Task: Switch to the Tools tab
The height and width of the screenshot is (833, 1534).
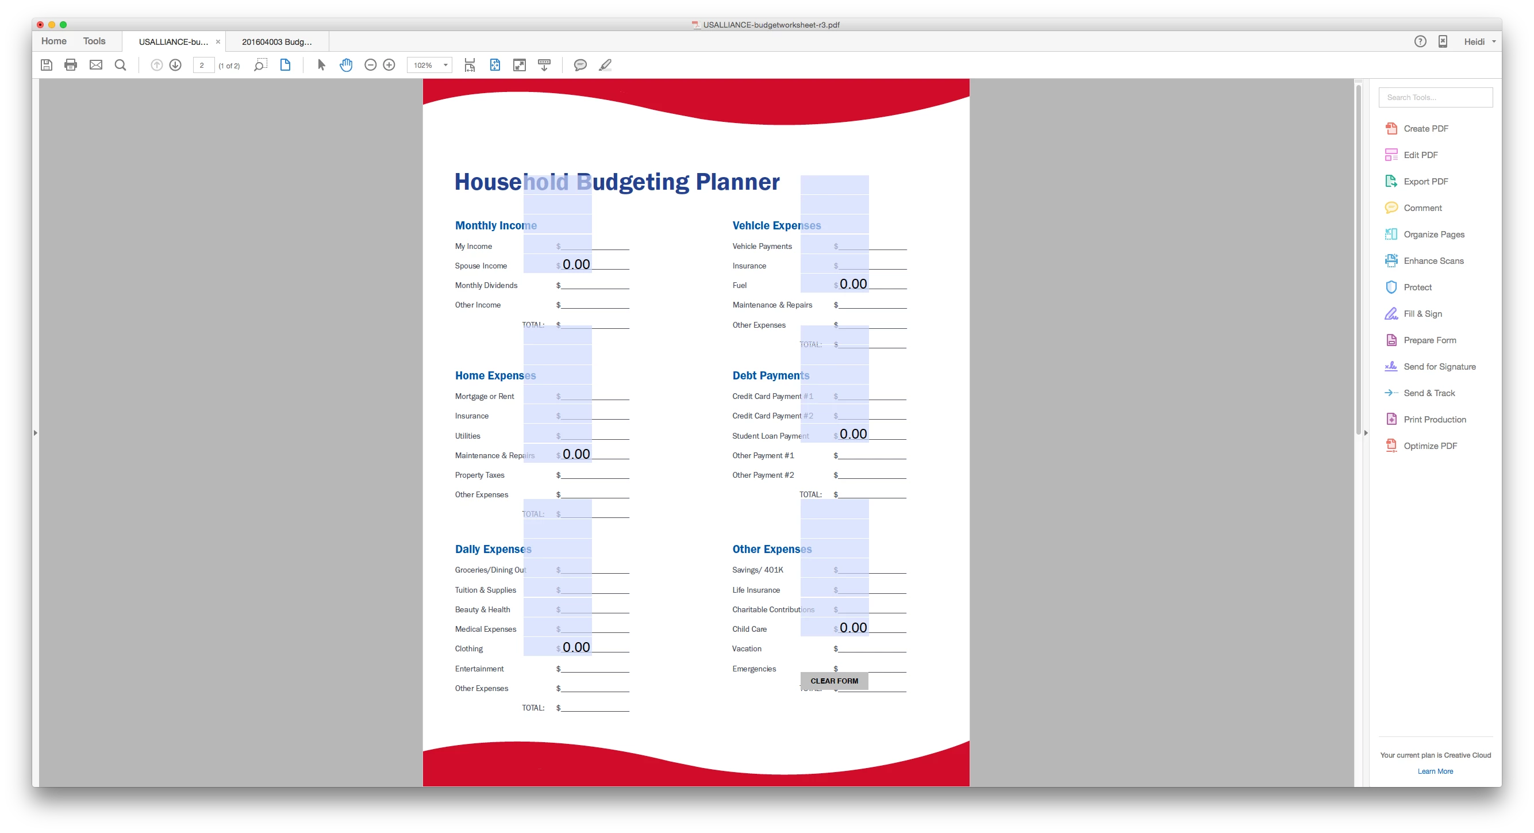Action: pyautogui.click(x=94, y=41)
